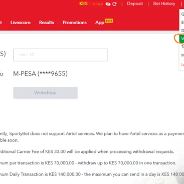Select the green highlighted Withdraw menu entry
The height and width of the screenshot is (184, 184).
pos(181,39)
